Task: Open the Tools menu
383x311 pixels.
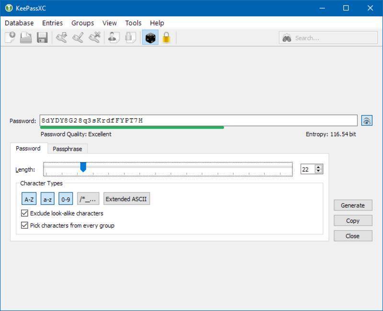Action: click(x=133, y=23)
